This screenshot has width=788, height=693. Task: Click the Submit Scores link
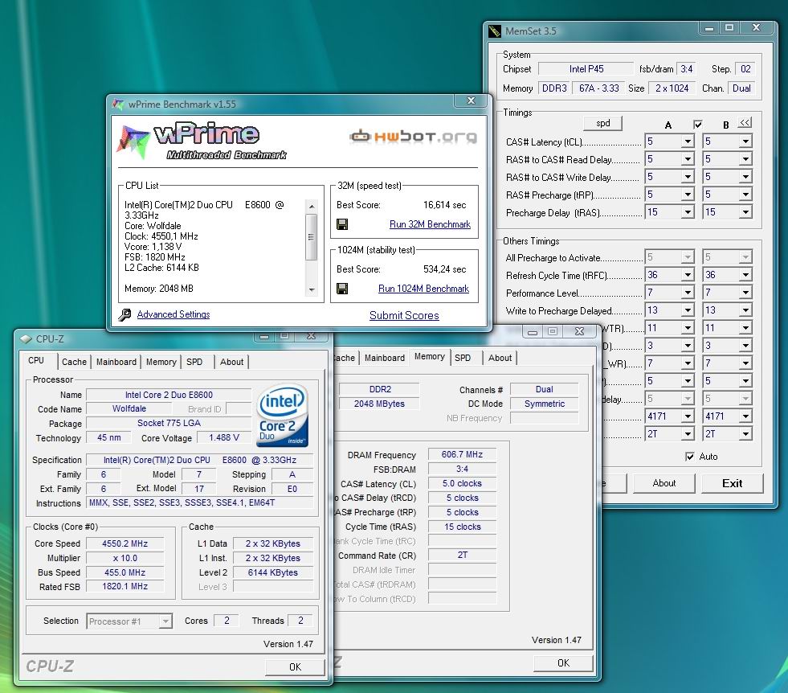click(404, 315)
